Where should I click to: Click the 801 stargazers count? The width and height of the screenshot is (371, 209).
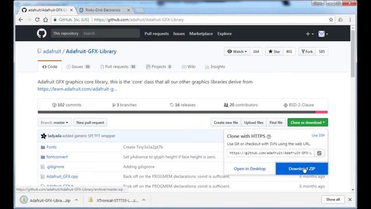[289, 52]
